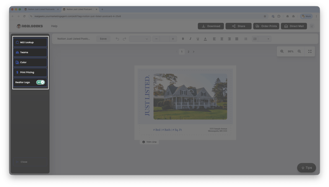Click the line spacing icon
The image size is (329, 187).
(x=255, y=39)
